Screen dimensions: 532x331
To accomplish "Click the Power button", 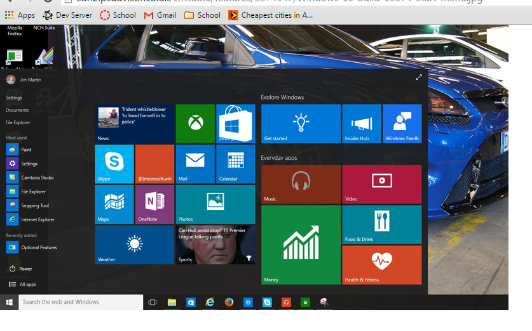I will 20,269.
